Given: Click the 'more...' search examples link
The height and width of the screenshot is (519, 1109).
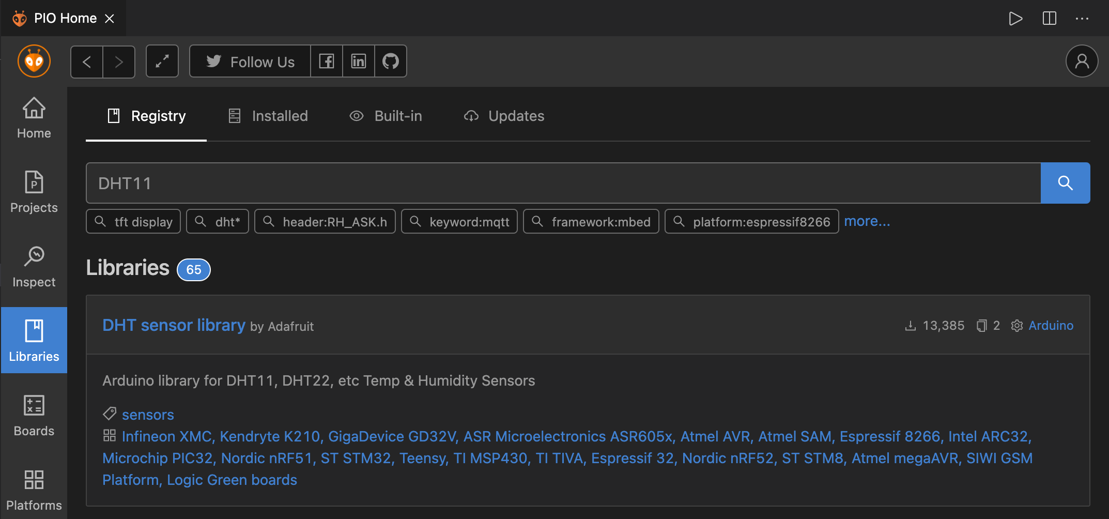Looking at the screenshot, I should [x=867, y=221].
